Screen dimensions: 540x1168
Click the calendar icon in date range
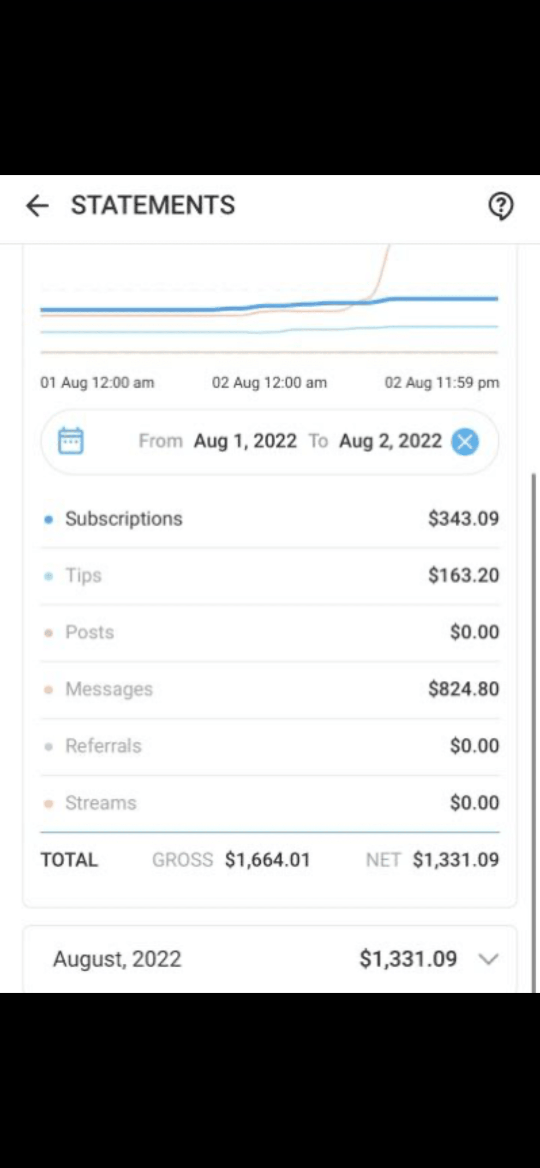(x=71, y=441)
